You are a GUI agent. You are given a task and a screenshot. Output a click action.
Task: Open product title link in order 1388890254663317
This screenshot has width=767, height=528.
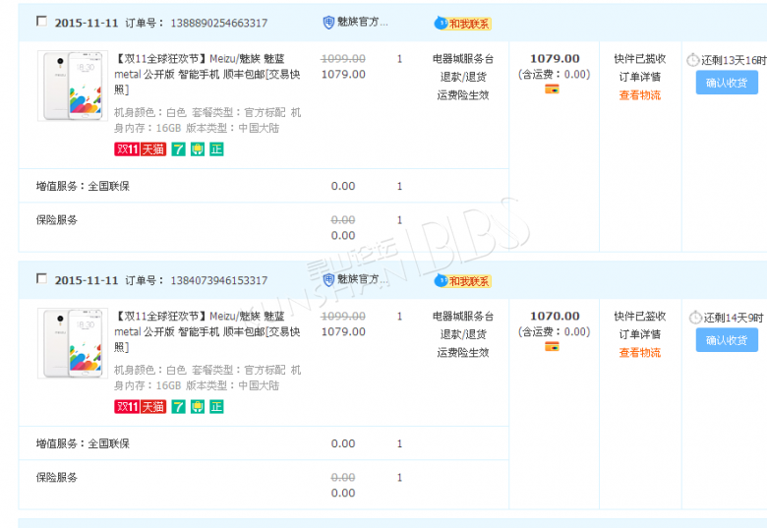pyautogui.click(x=207, y=74)
